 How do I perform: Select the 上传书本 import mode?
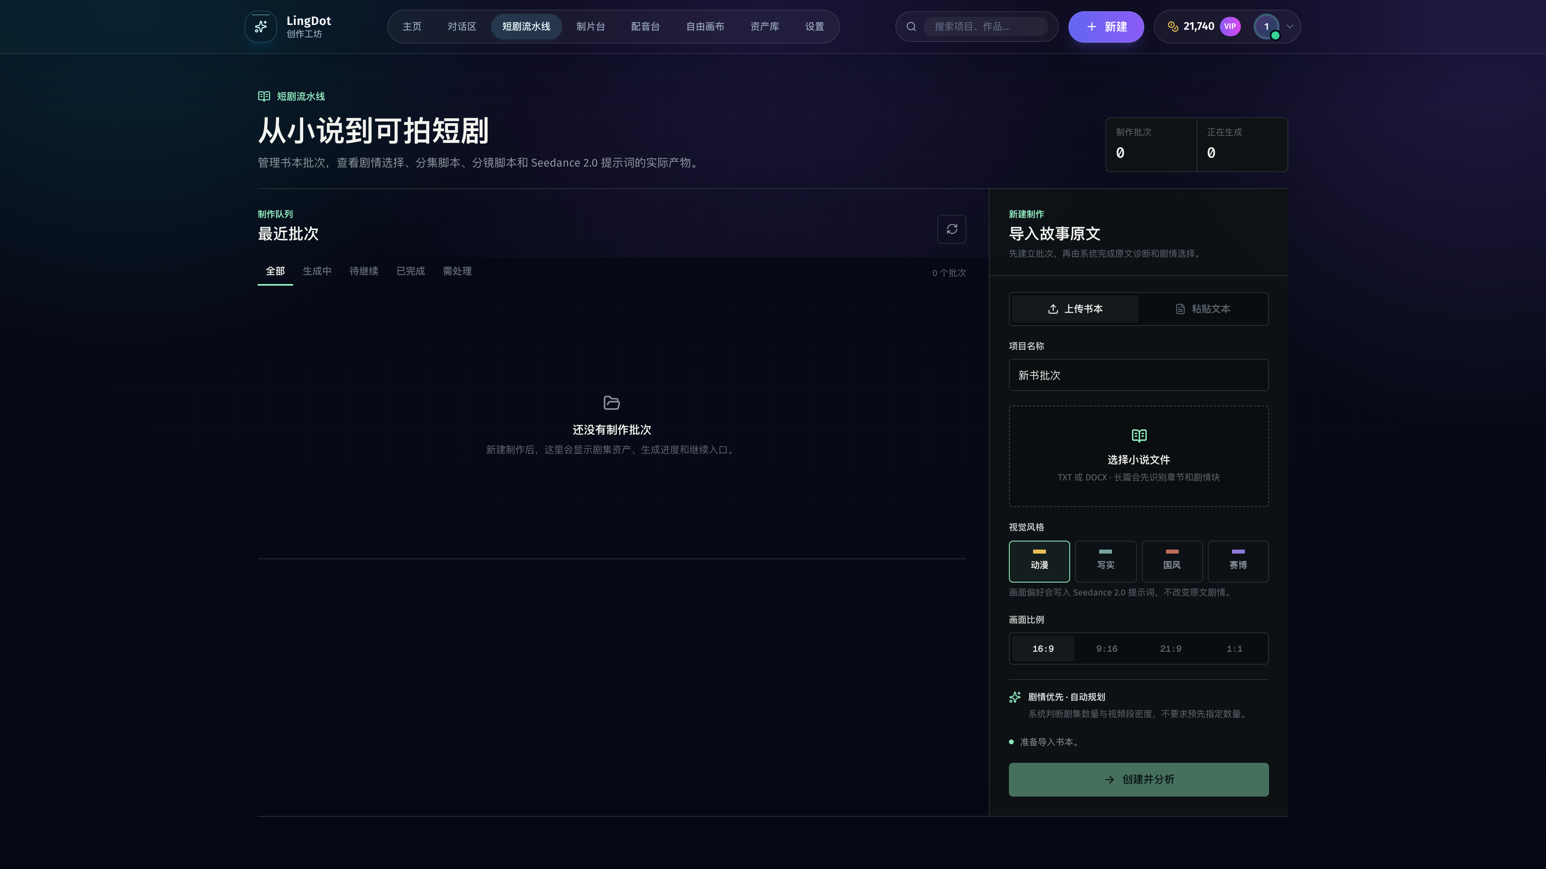coord(1075,309)
